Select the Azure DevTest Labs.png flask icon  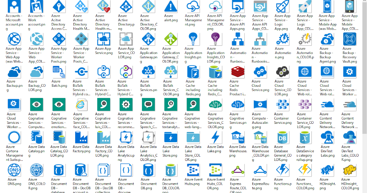[327, 137]
